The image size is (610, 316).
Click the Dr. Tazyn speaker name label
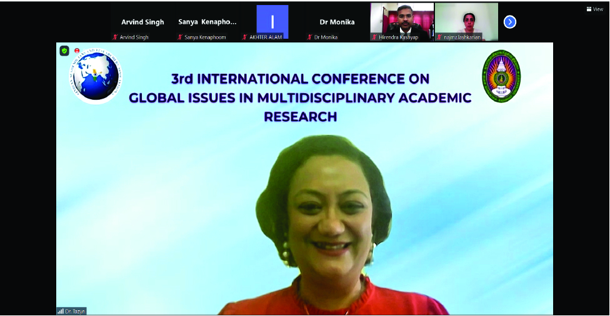click(75, 311)
